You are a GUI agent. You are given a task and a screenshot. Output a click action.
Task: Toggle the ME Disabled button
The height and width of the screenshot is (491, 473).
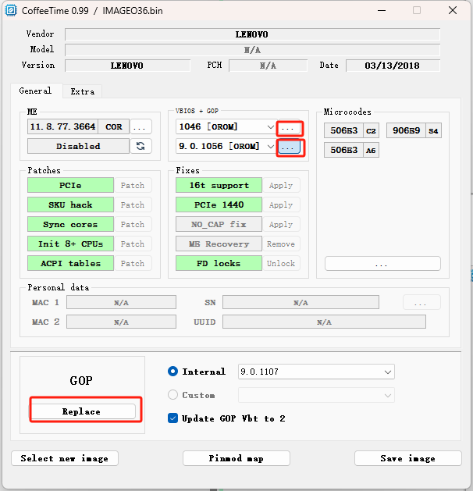[78, 146]
